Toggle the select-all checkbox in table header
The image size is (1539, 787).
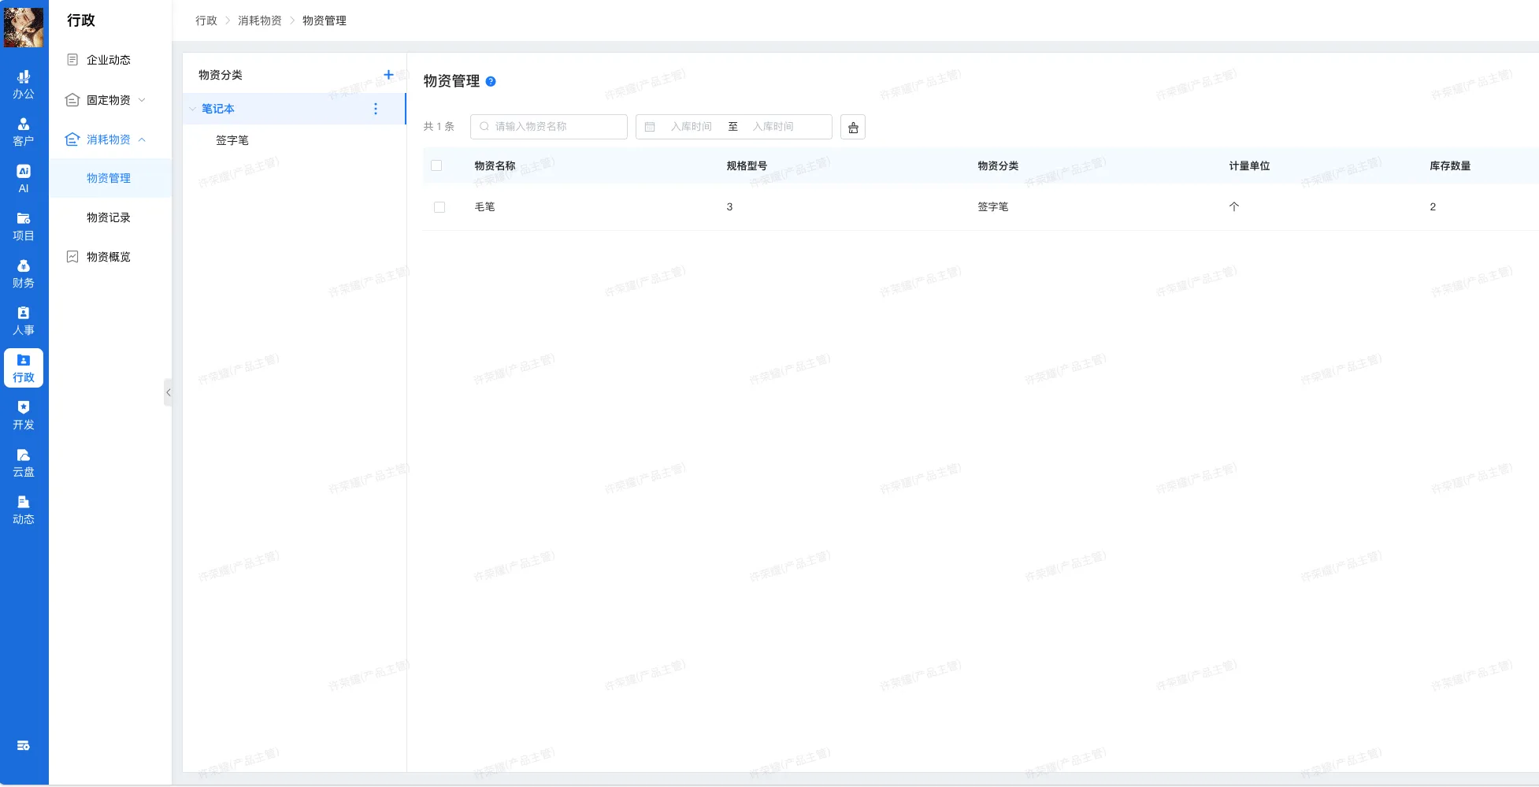coord(436,165)
